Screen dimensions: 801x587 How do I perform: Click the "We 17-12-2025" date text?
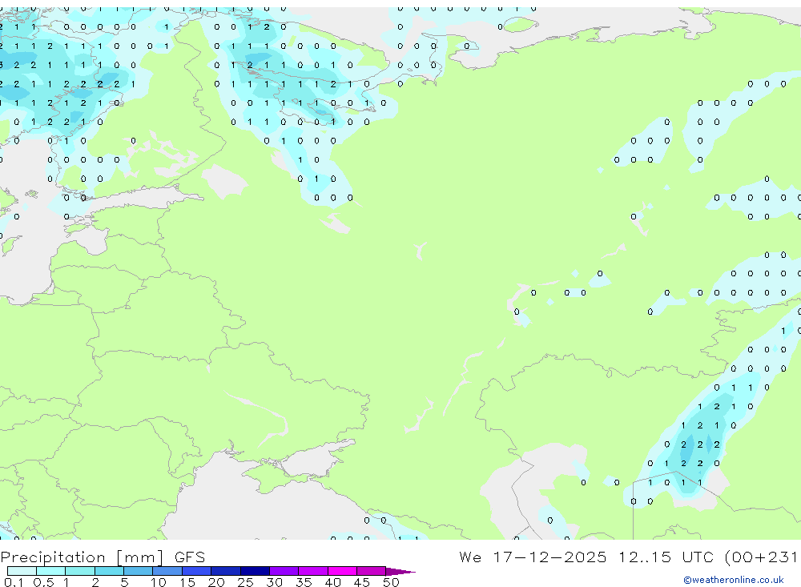(533, 557)
